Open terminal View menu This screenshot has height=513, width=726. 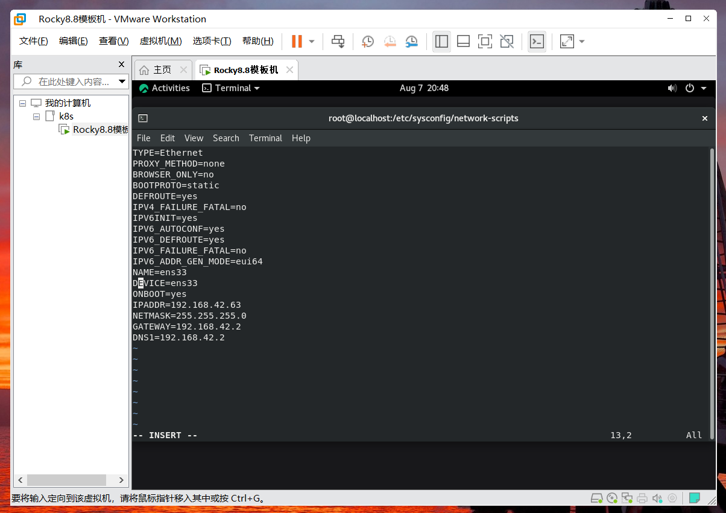click(194, 138)
